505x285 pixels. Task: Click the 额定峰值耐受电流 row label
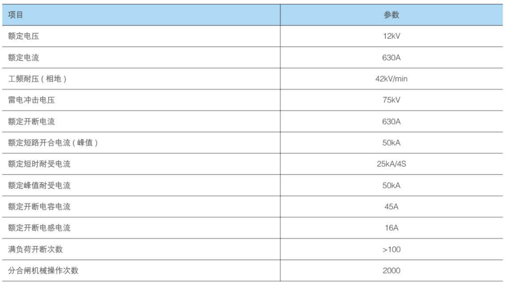point(39,186)
